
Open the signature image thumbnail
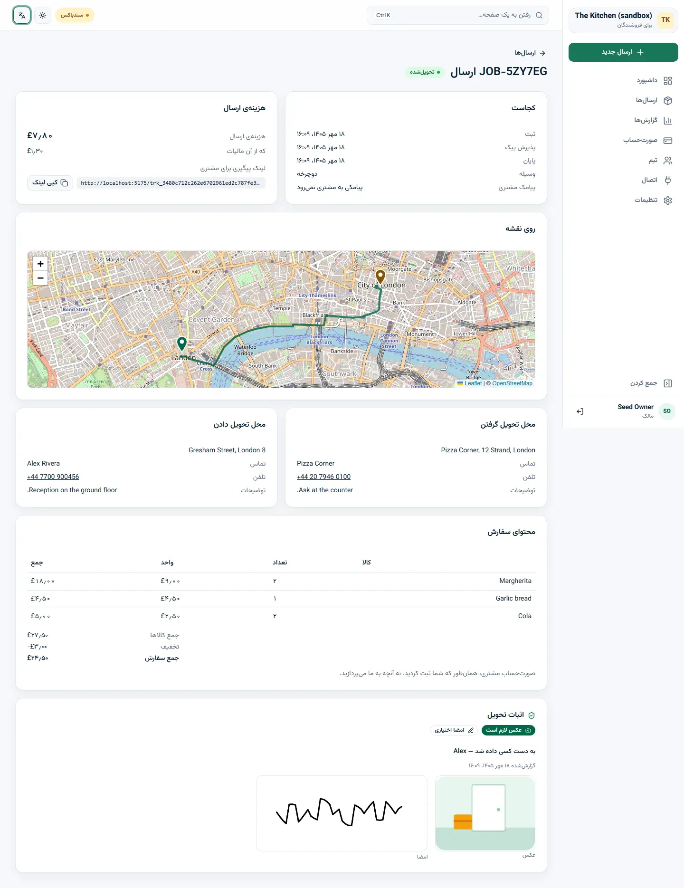pos(342,813)
